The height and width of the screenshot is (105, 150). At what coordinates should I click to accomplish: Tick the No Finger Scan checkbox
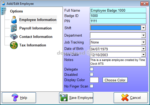[91, 86]
